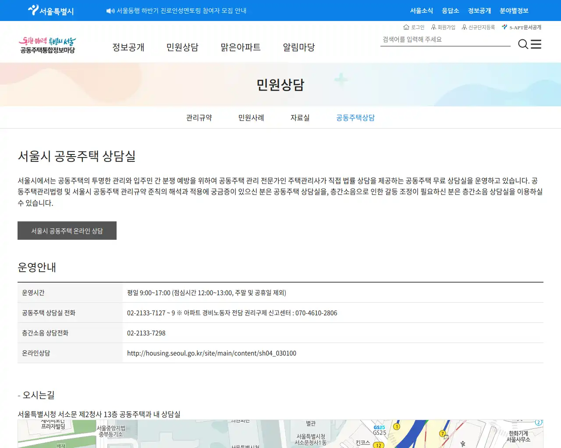Click the speaker icon in the announcement banner

(x=110, y=10)
